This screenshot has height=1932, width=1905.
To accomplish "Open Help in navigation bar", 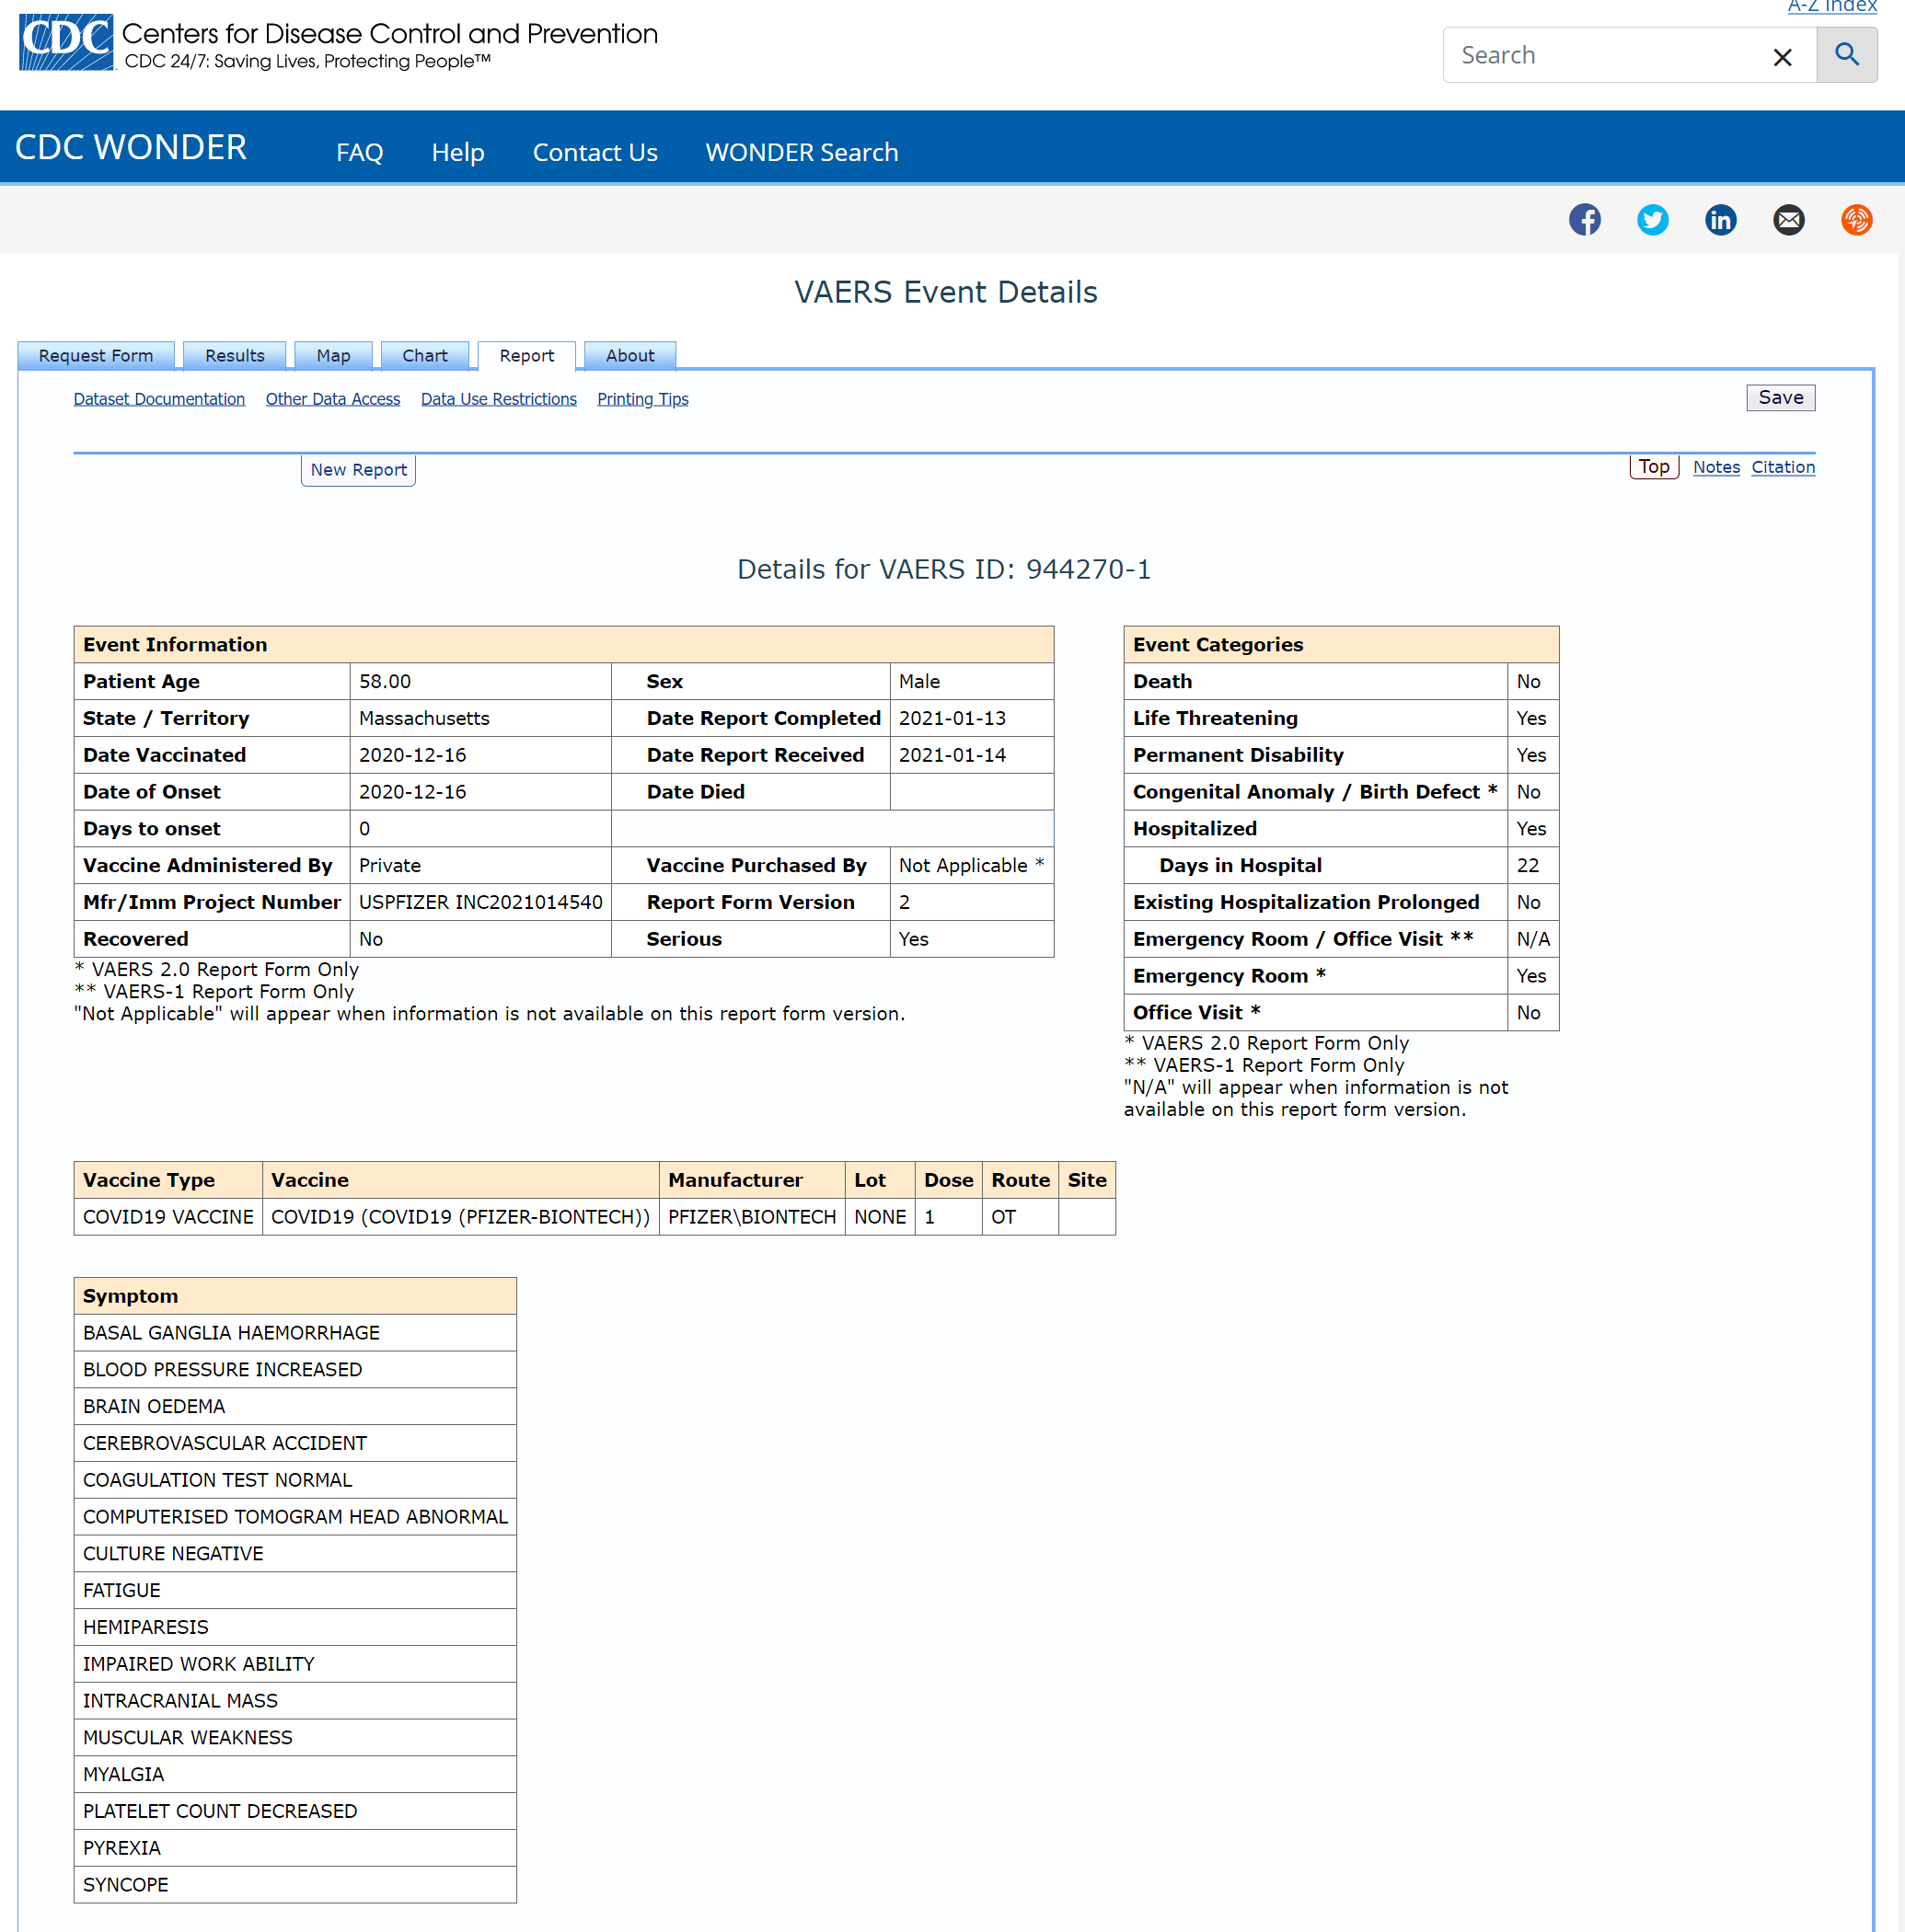I will pos(458,152).
